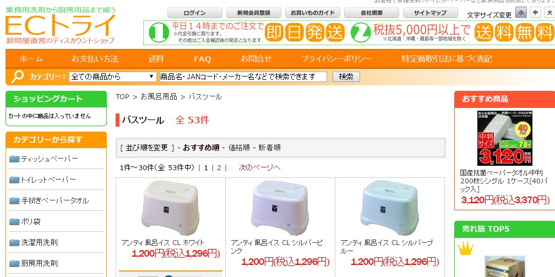Click the folder icon beside ポリ袋
Screen dimensions: 555x277
[14, 222]
